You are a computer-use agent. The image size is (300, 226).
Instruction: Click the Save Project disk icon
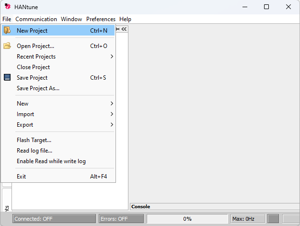(7, 78)
